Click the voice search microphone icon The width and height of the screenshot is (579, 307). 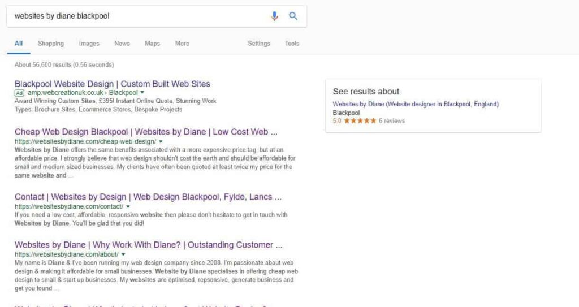(274, 16)
